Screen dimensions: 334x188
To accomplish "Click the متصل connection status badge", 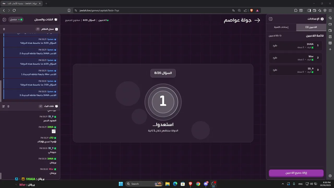I will click(x=16, y=20).
